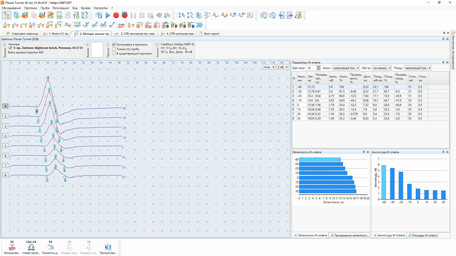Click the BR blink reflex icon

point(121,25)
